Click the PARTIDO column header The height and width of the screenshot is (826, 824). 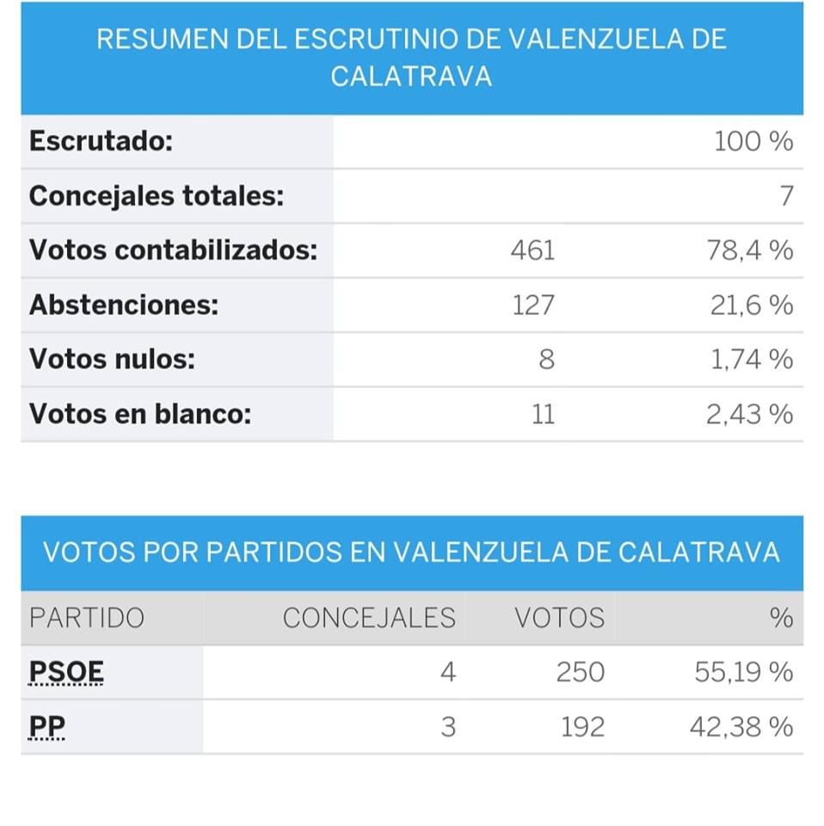87,618
